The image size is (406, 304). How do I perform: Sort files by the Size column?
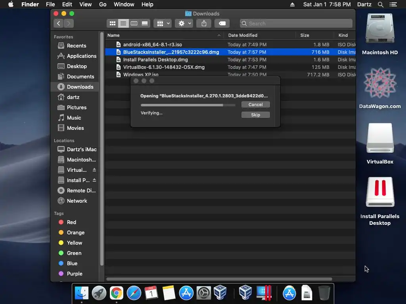click(314, 35)
